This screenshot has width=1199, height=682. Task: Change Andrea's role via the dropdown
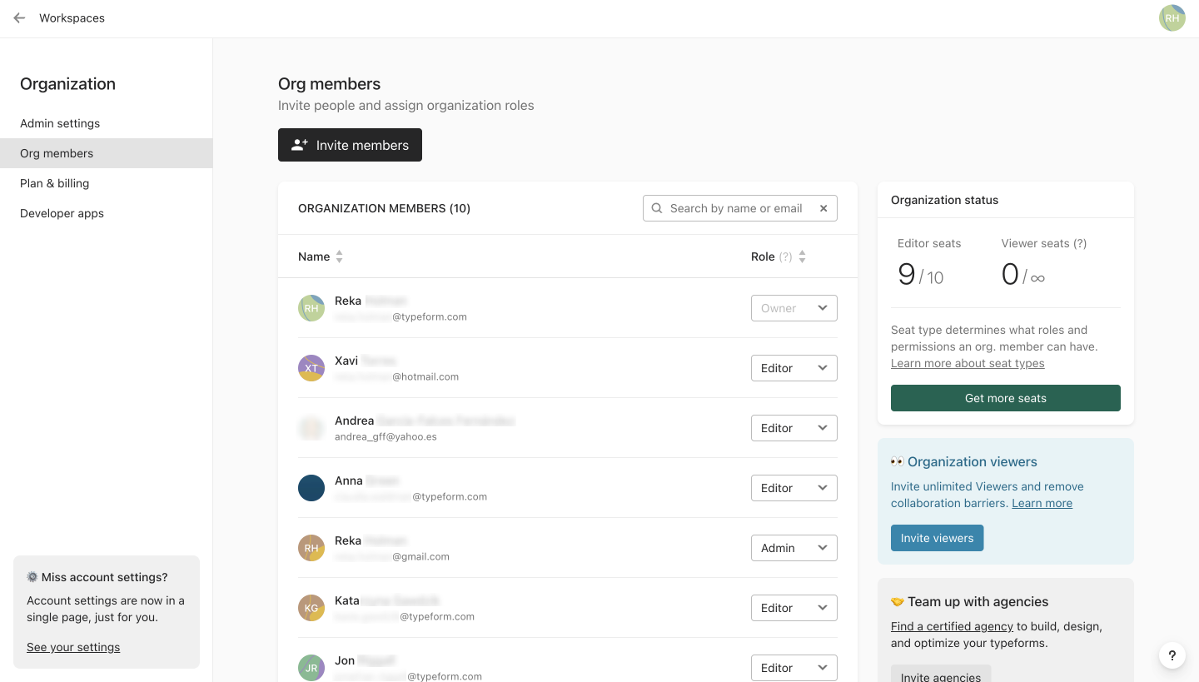(x=794, y=428)
